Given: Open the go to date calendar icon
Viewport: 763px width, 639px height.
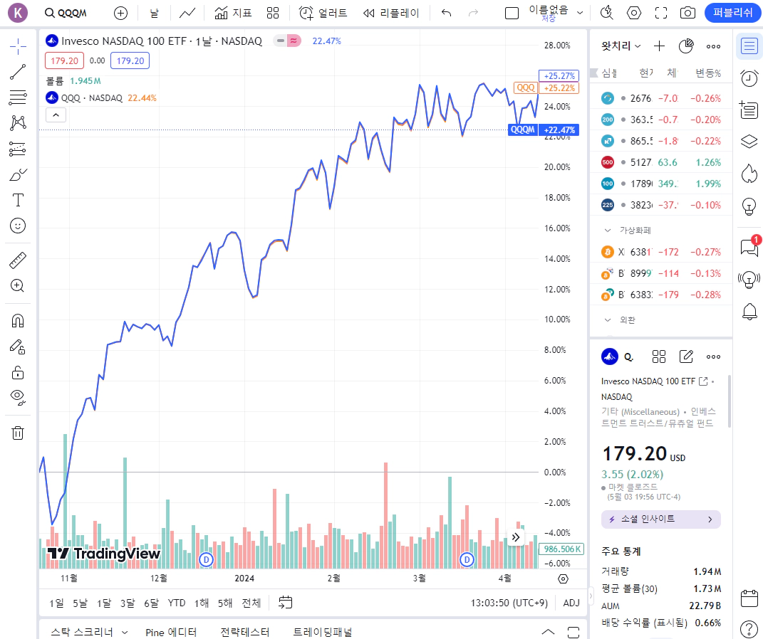Looking at the screenshot, I should click(285, 603).
